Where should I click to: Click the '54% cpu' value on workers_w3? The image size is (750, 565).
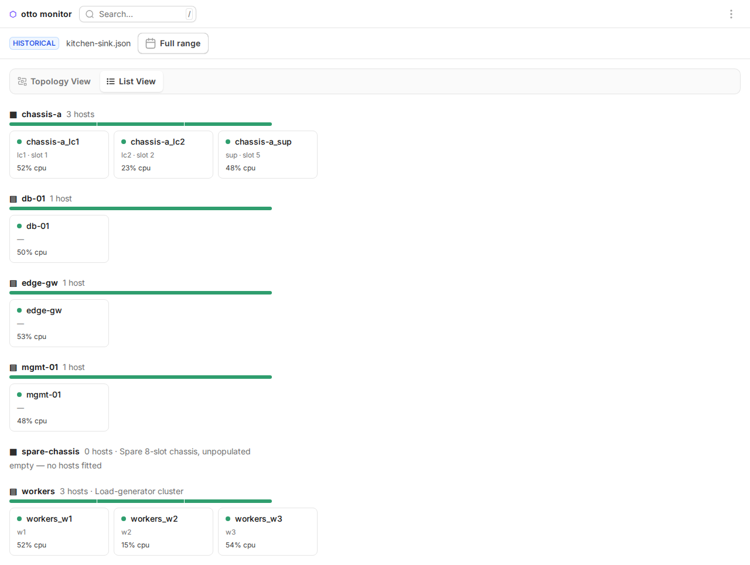pos(240,545)
